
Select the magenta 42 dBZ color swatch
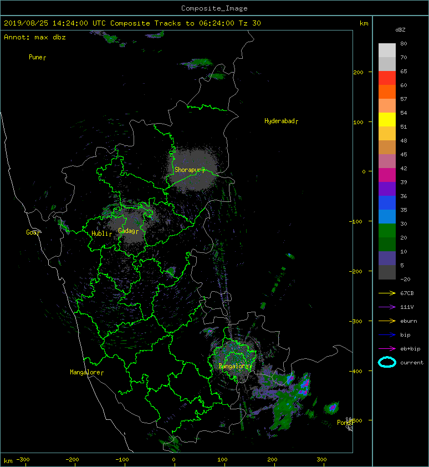[387, 175]
